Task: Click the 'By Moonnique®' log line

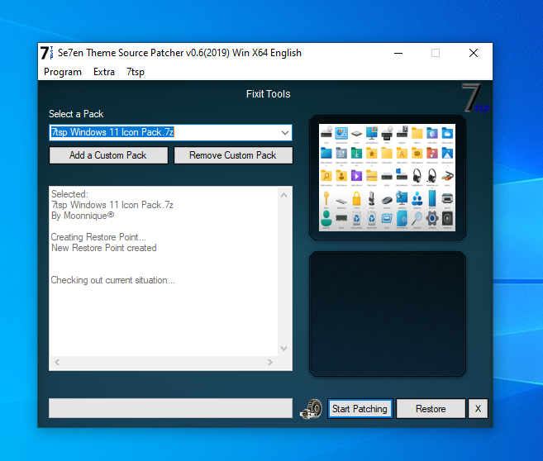Action: point(83,216)
